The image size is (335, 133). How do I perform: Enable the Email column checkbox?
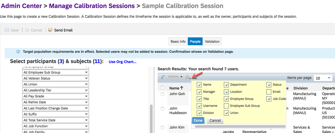pyautogui.click(x=269, y=92)
